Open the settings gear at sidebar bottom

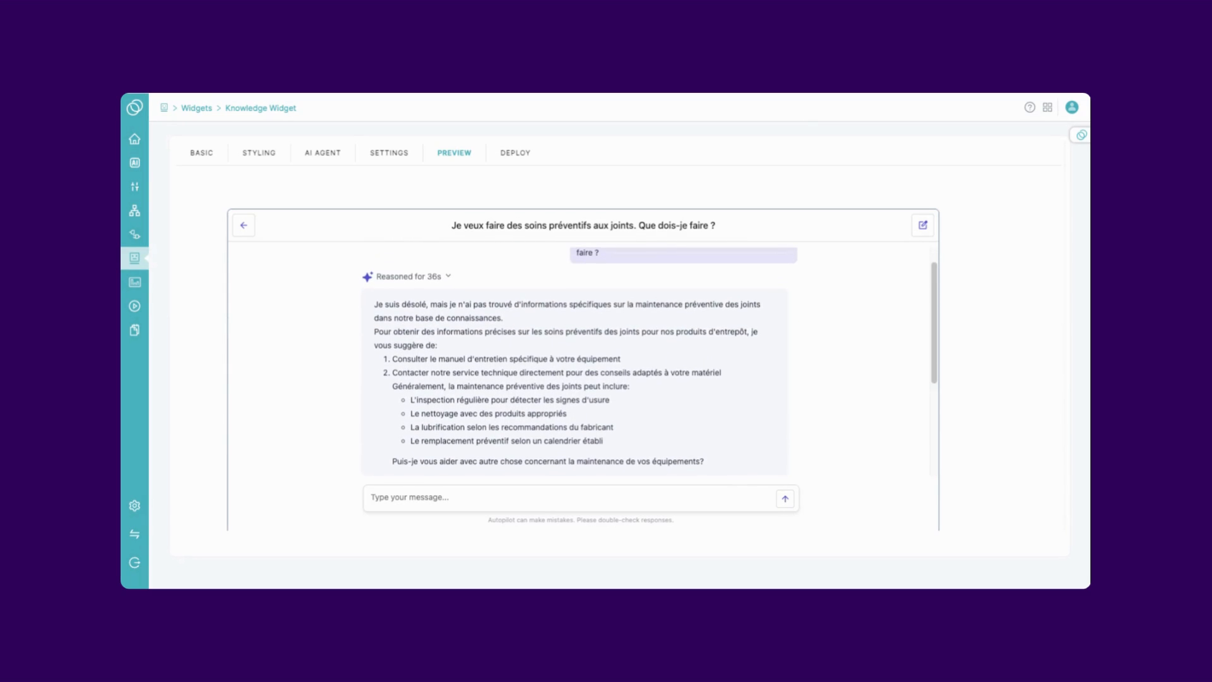click(134, 505)
